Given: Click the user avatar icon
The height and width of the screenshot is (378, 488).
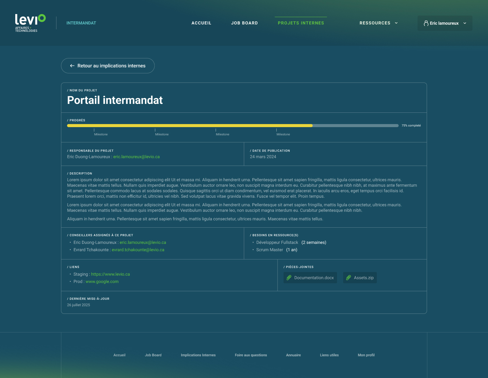Looking at the screenshot, I should (x=426, y=23).
